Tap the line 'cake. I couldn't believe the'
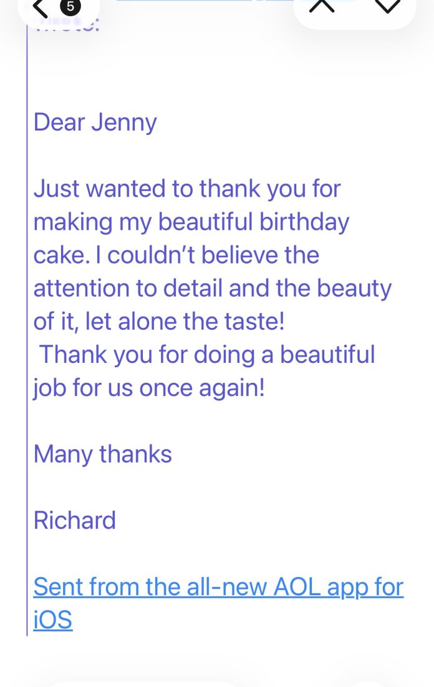Image resolution: width=434 pixels, height=687 pixels. coord(176,255)
